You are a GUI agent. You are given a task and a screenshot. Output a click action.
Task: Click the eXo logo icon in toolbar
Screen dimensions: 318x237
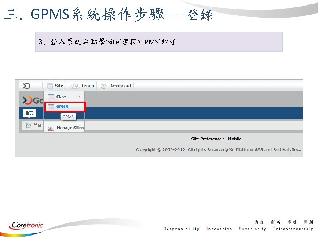(26, 86)
